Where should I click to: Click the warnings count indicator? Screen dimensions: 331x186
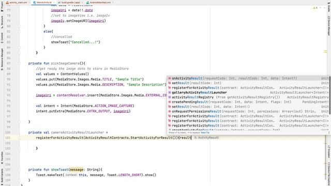coord(315,8)
